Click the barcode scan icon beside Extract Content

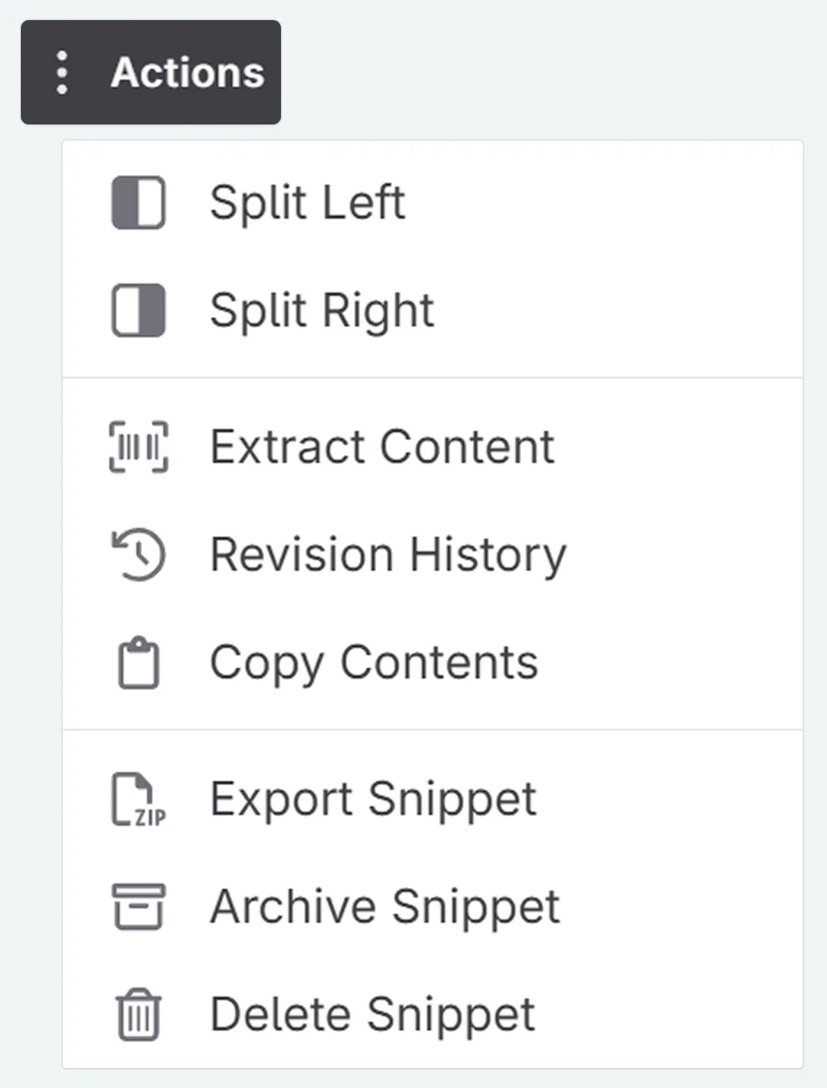tap(138, 446)
